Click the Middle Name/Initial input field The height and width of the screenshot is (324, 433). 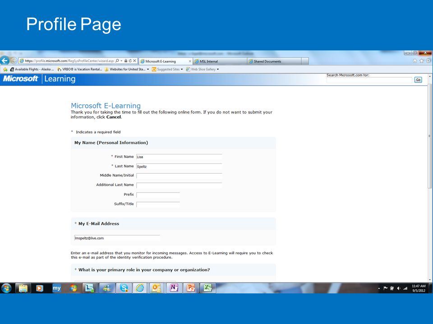pyautogui.click(x=179, y=176)
